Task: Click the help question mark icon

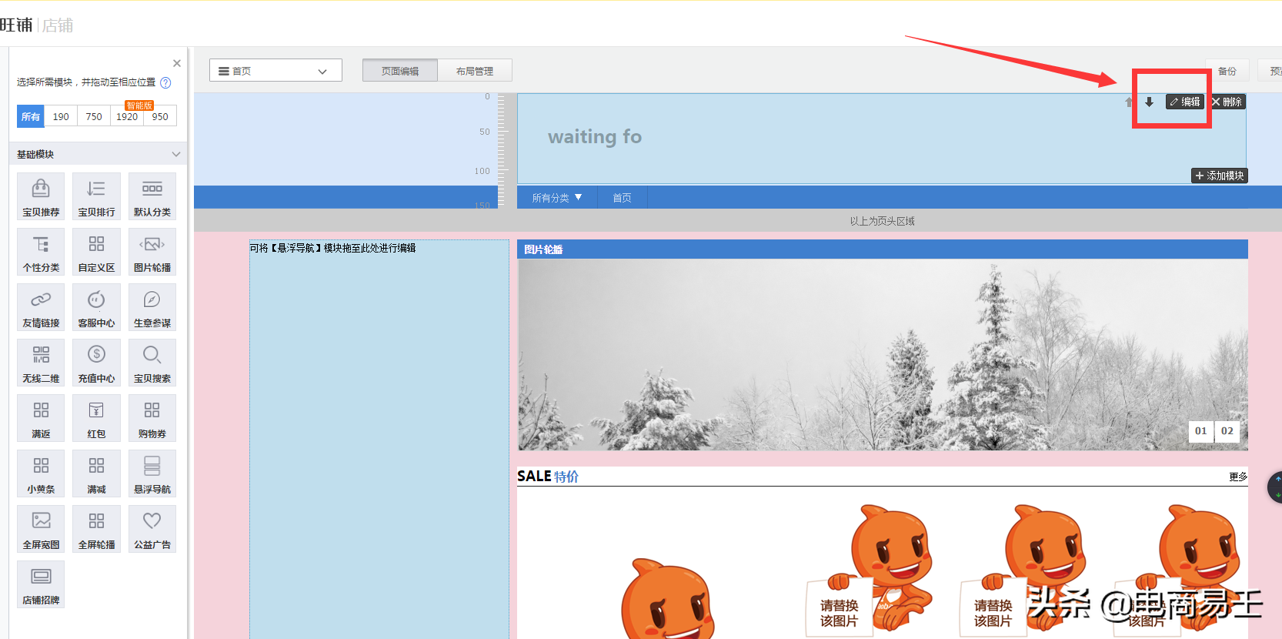Action: point(165,82)
